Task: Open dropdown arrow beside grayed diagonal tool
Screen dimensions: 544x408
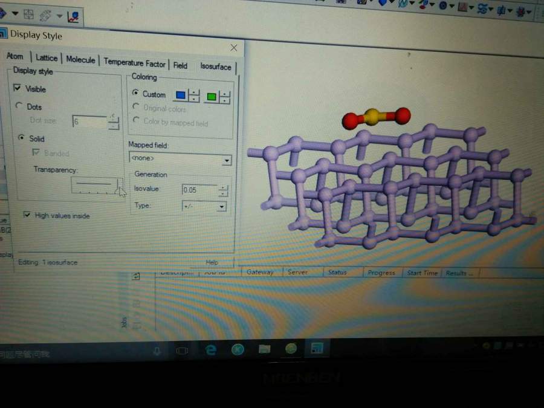Action: click(x=59, y=16)
